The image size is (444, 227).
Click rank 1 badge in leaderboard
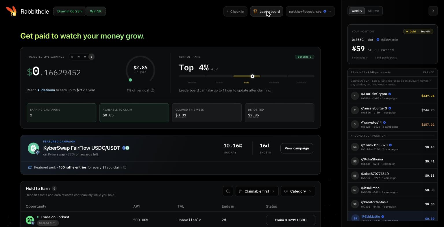355,96
